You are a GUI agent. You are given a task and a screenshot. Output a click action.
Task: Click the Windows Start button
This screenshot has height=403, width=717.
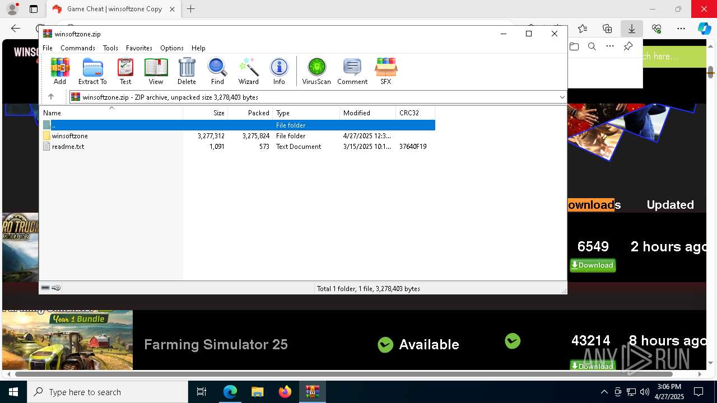[x=13, y=392]
